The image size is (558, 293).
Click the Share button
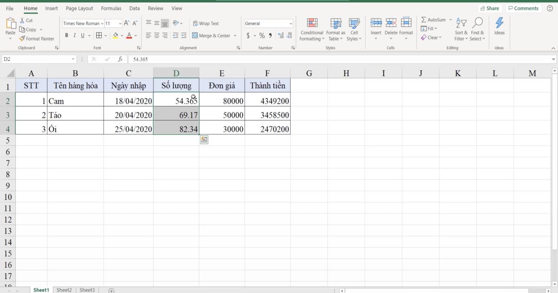click(x=490, y=8)
